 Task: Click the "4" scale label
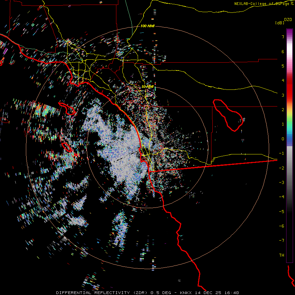coord(283,81)
